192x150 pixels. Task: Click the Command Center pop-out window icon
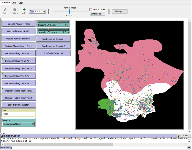(179, 136)
